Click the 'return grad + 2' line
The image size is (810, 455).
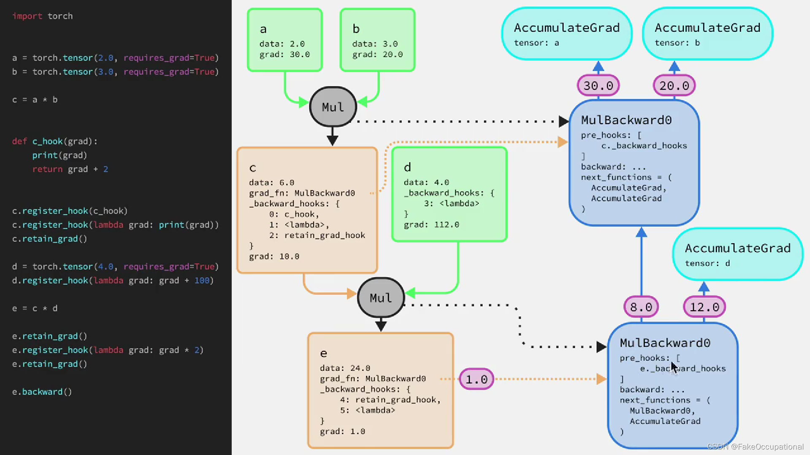coord(70,169)
